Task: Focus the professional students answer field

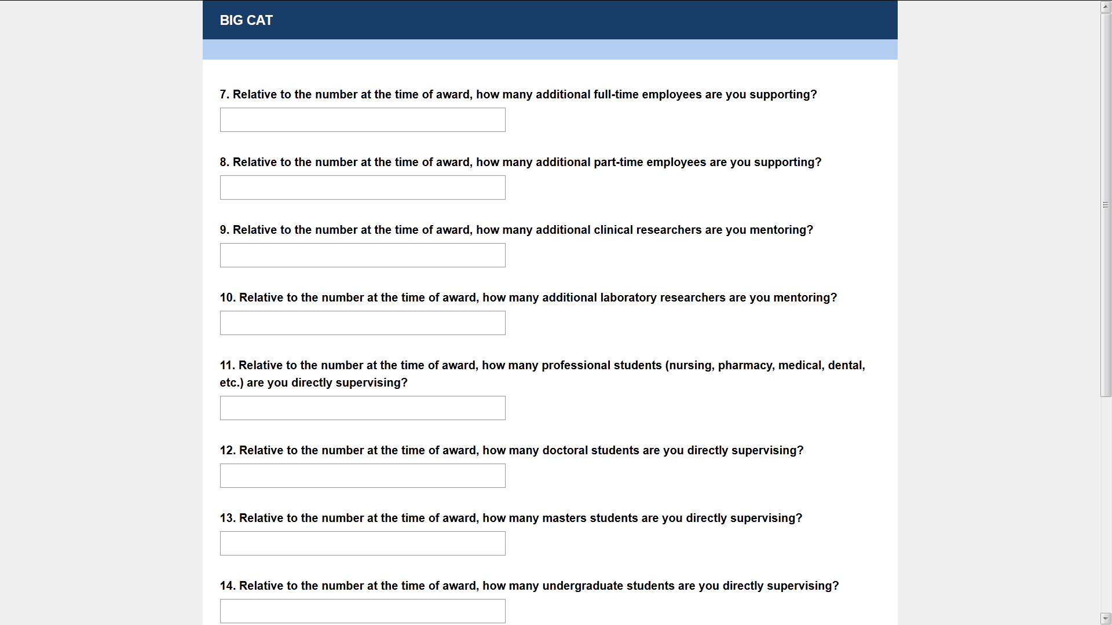Action: click(363, 408)
